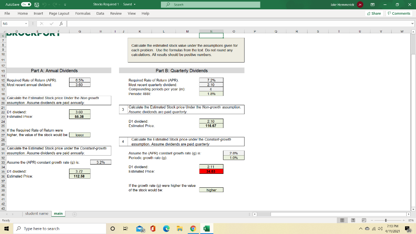Switch to the Formulas ribbon tab

pos(83,13)
